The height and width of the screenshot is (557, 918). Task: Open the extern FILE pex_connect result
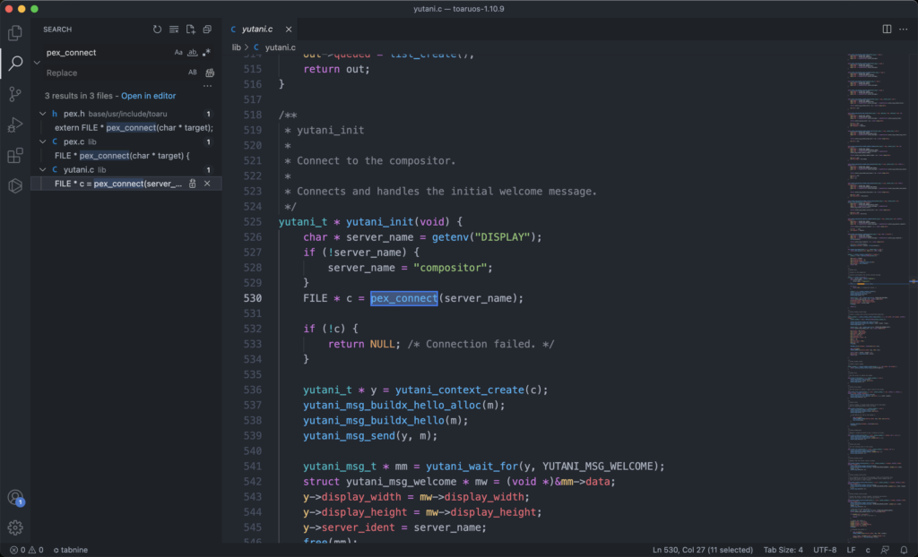tap(134, 127)
